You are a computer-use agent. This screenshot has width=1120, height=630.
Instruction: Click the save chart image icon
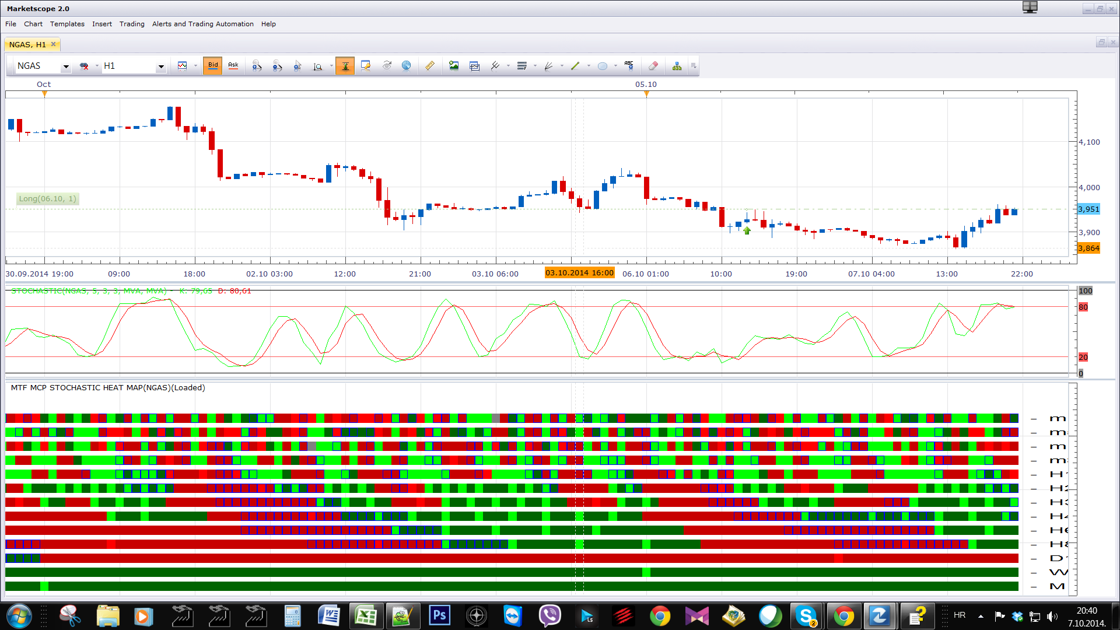(x=454, y=66)
